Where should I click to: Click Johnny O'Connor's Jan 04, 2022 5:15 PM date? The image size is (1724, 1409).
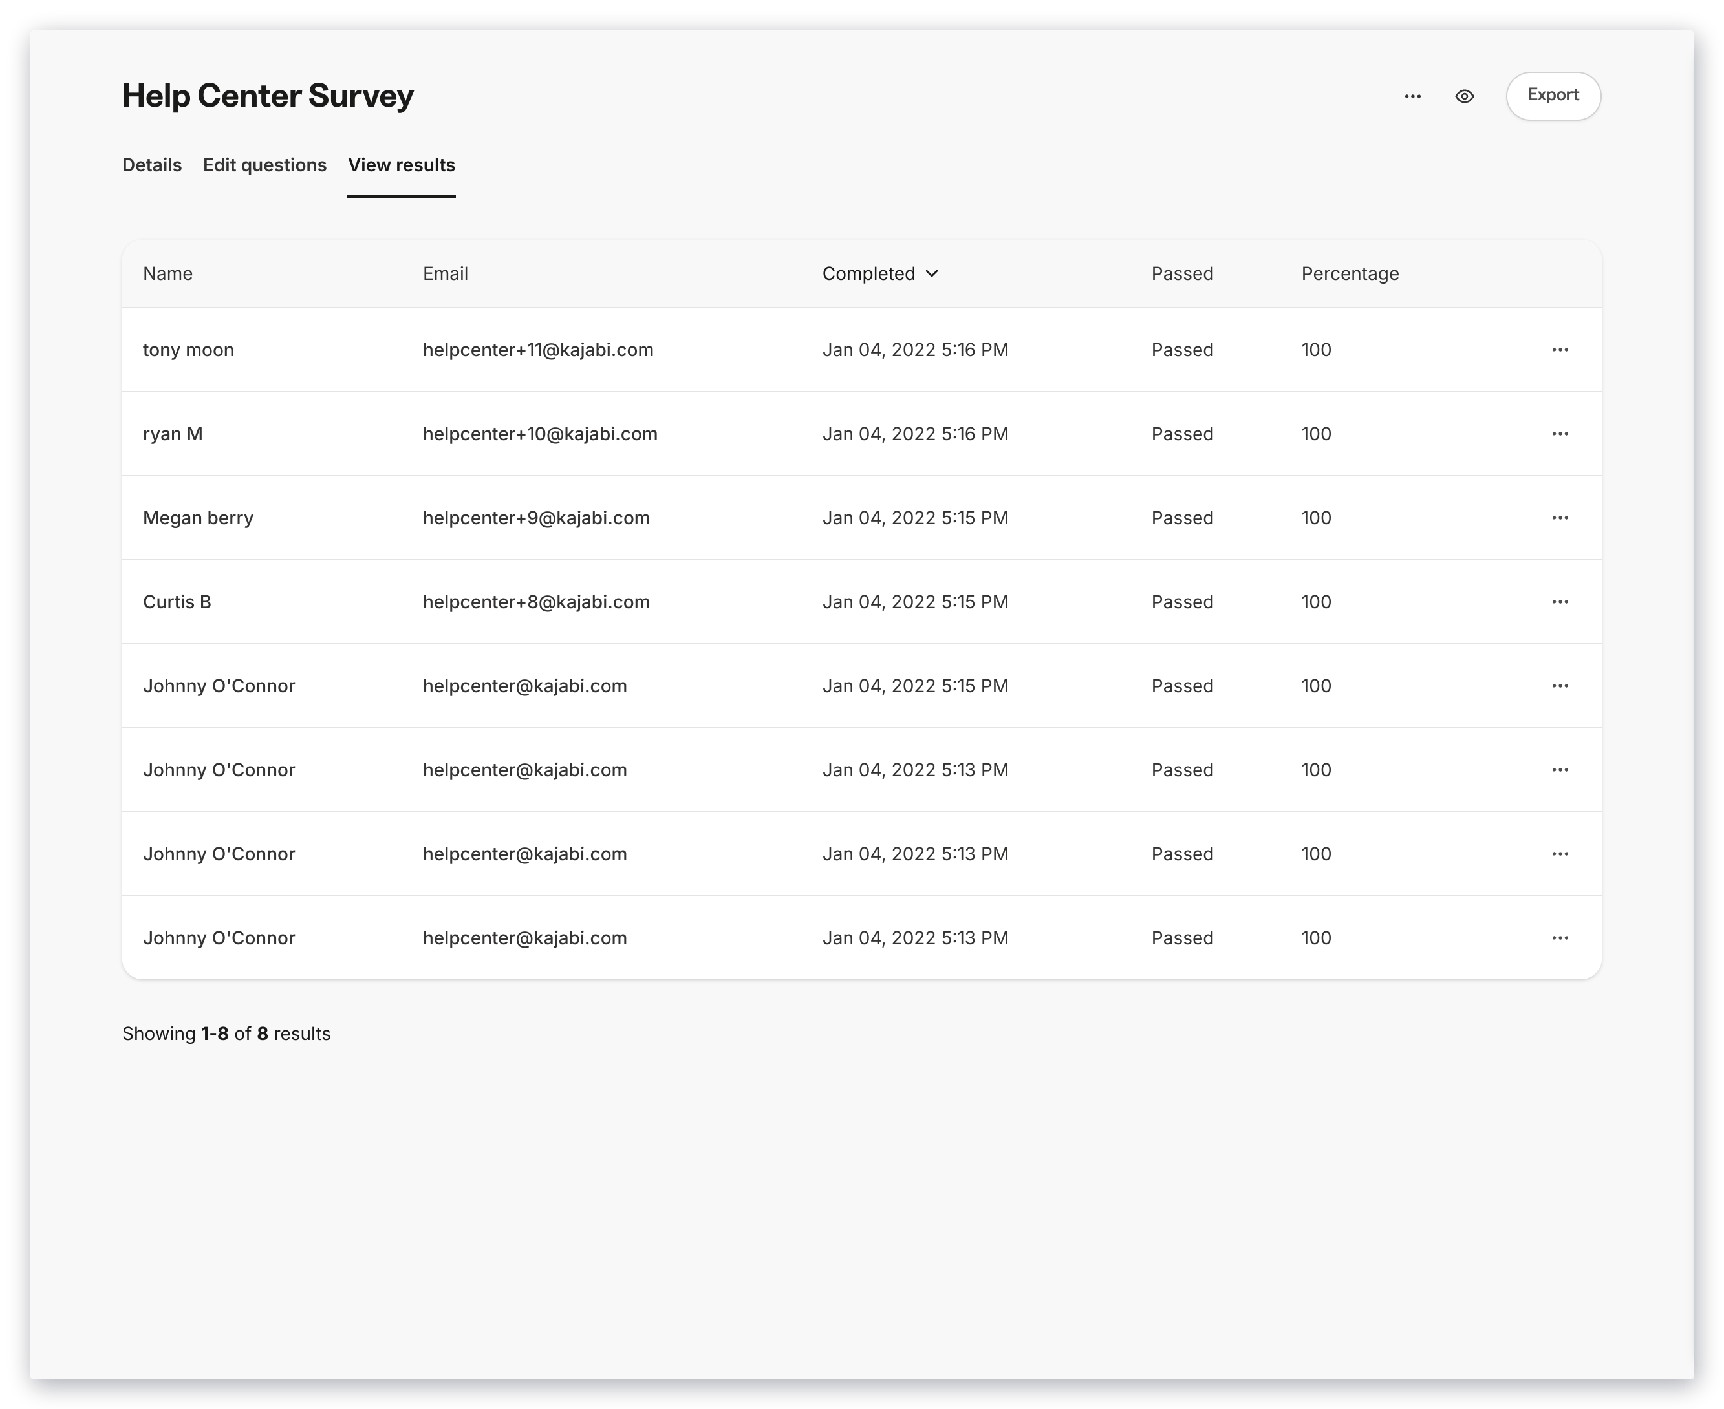pos(915,686)
